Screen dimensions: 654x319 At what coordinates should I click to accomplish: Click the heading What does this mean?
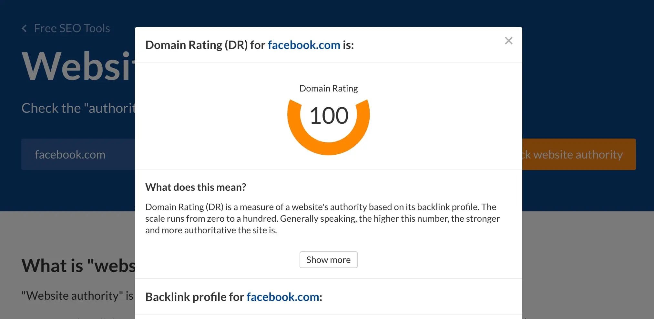(x=196, y=187)
